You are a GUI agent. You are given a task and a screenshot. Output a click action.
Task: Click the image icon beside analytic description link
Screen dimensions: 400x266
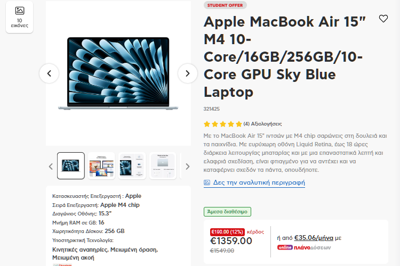point(207,182)
